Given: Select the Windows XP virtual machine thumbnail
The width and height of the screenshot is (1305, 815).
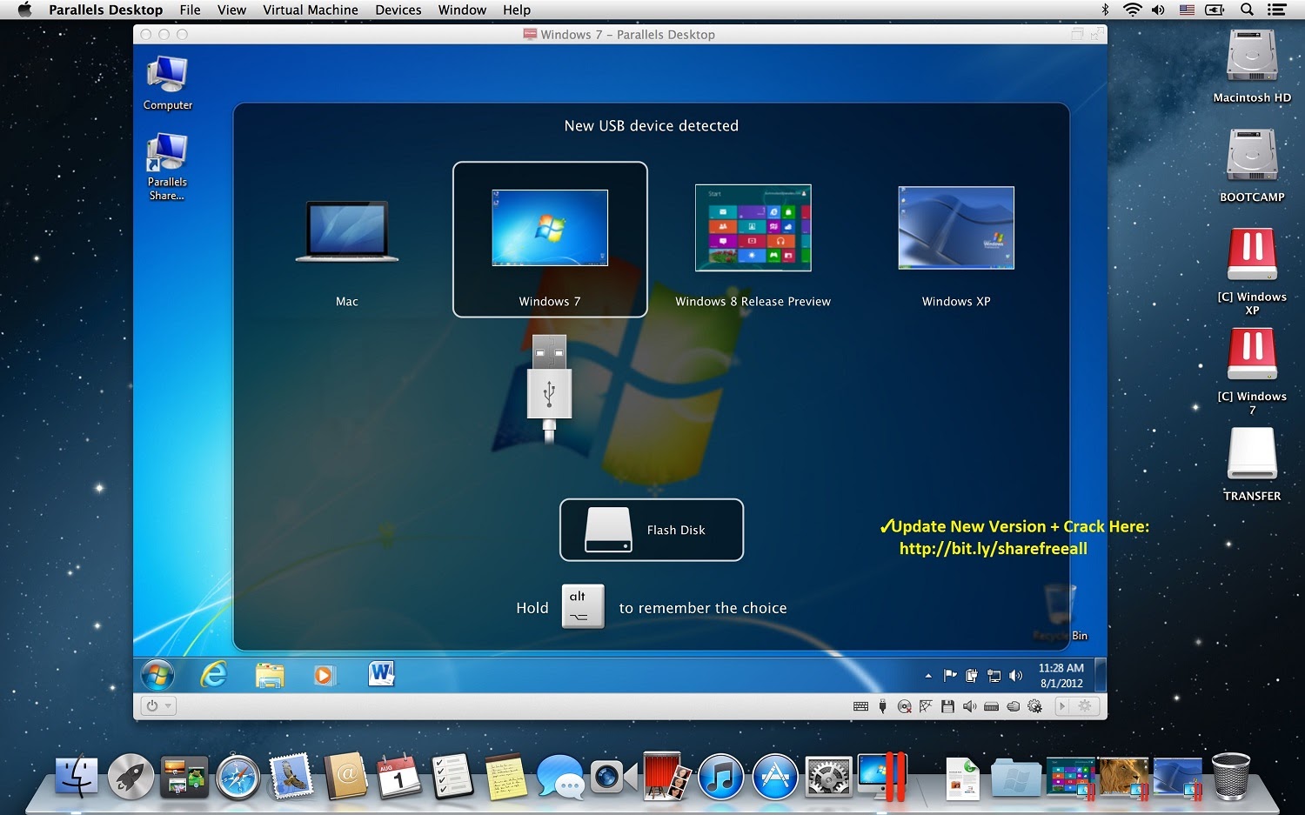Looking at the screenshot, I should point(956,228).
